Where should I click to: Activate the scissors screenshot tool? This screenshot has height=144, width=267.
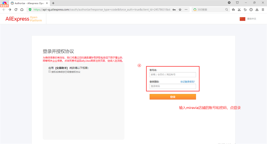[x=239, y=10]
